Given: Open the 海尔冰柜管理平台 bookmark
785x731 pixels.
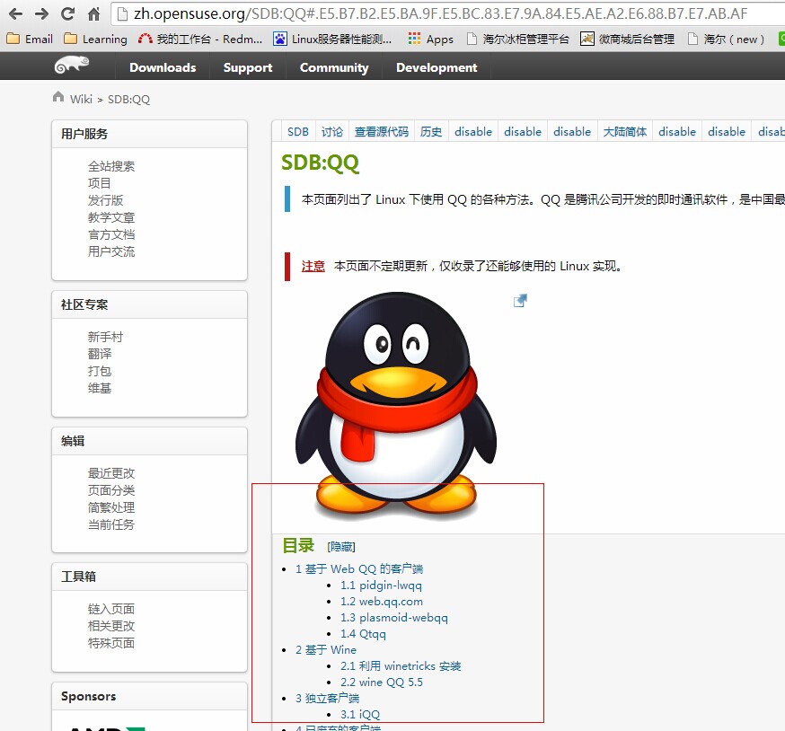Looking at the screenshot, I should click(x=517, y=39).
